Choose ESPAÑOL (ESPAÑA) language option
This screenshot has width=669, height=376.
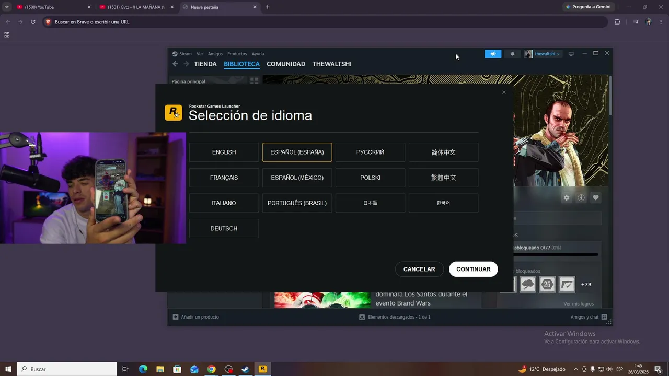(297, 152)
